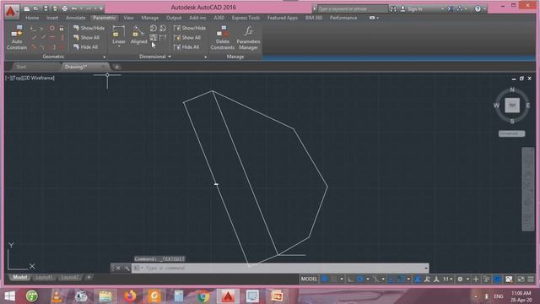Open the command history dropdown arrow

point(426,268)
